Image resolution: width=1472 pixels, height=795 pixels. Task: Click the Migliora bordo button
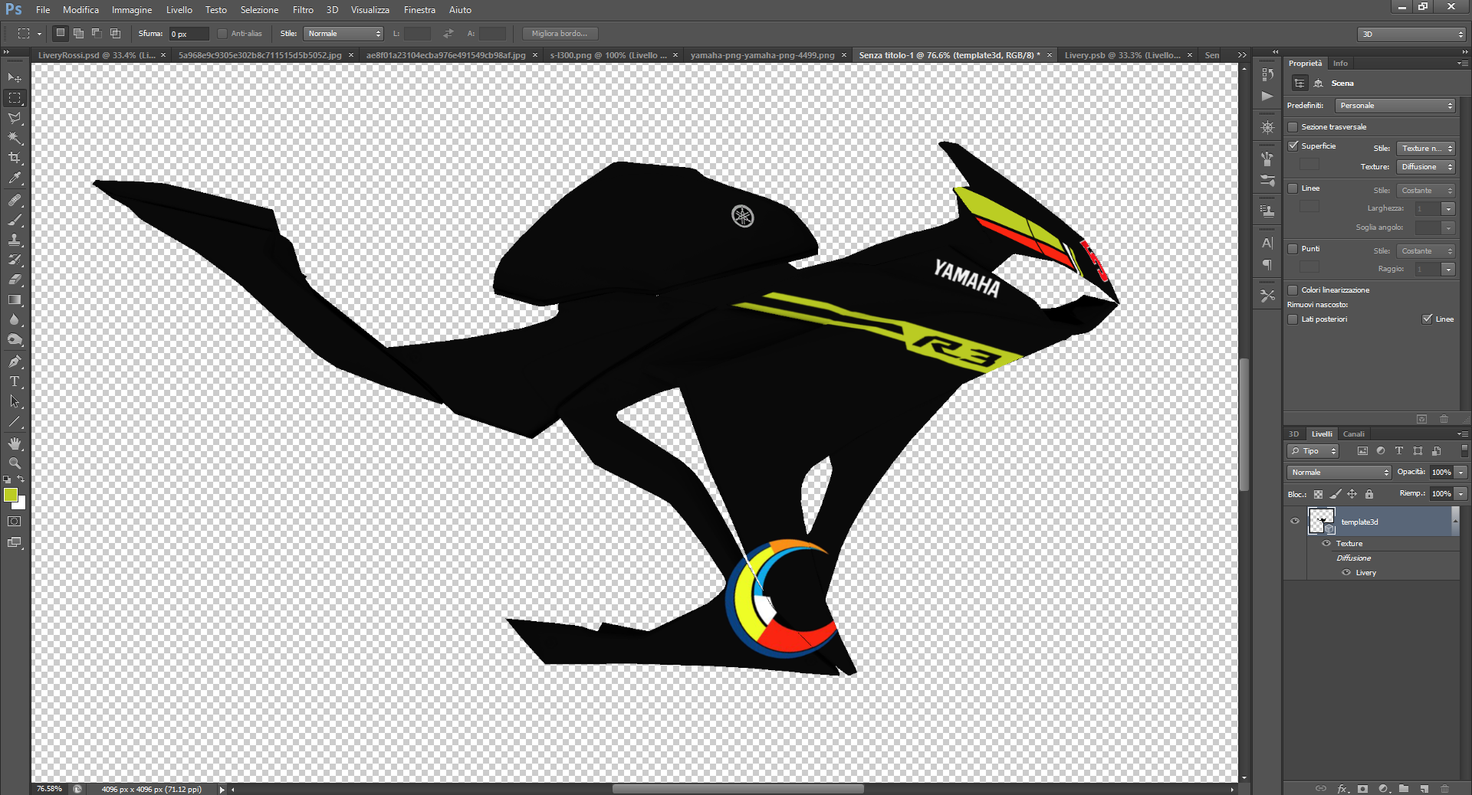560,34
